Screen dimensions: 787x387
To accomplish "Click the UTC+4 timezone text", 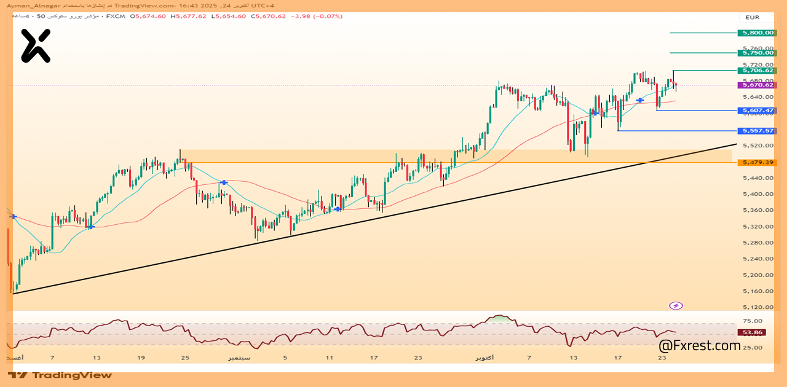I will pos(264,6).
